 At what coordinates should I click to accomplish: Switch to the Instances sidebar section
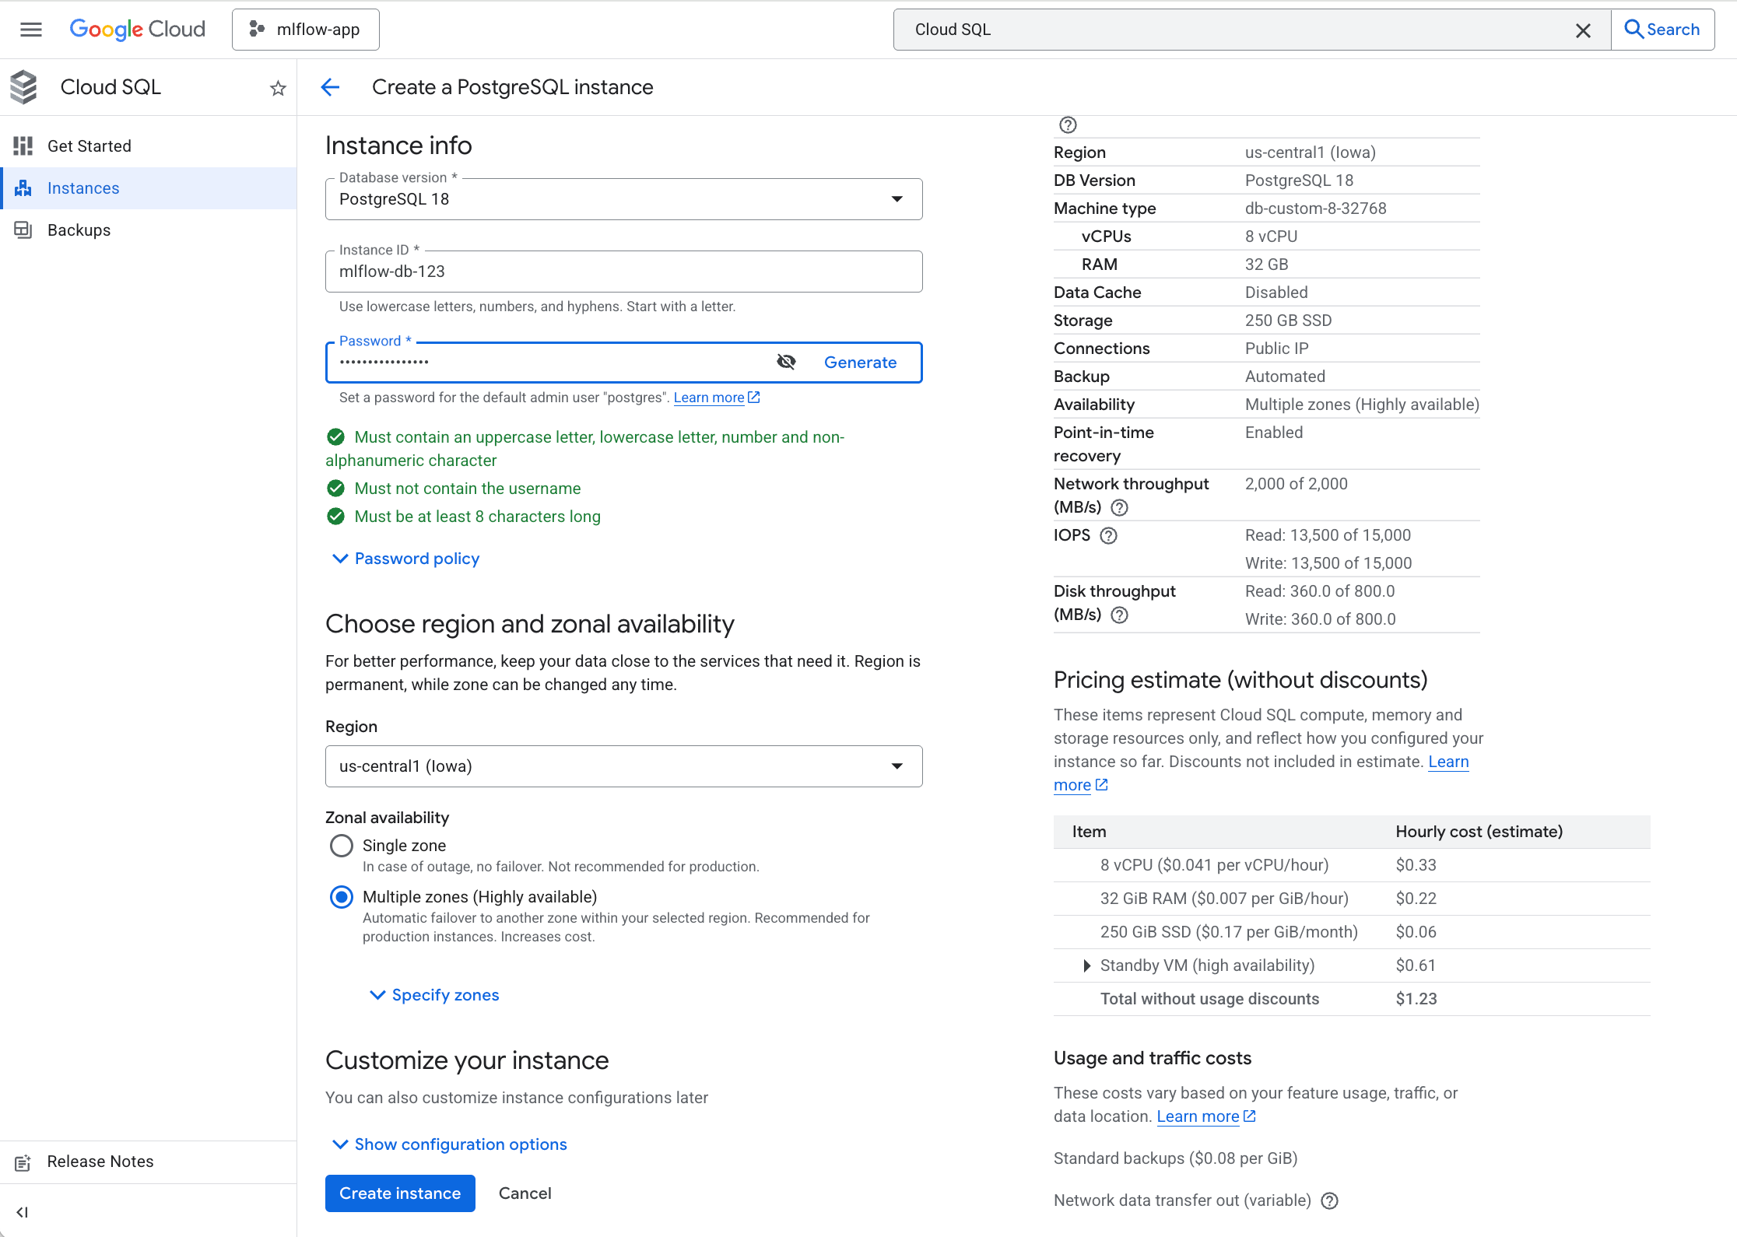coord(83,187)
